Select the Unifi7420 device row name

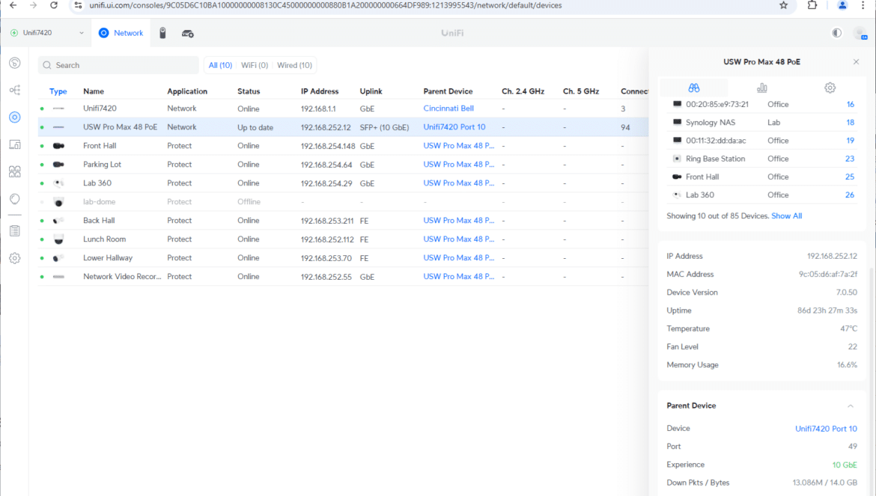[100, 108]
